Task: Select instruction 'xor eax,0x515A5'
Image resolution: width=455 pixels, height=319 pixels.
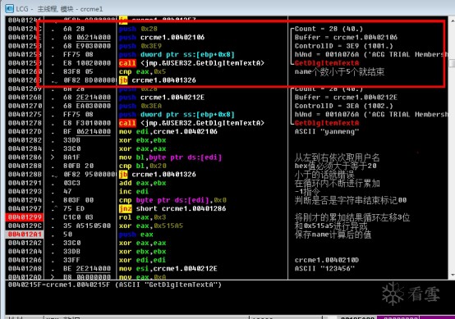Action: coord(151,226)
